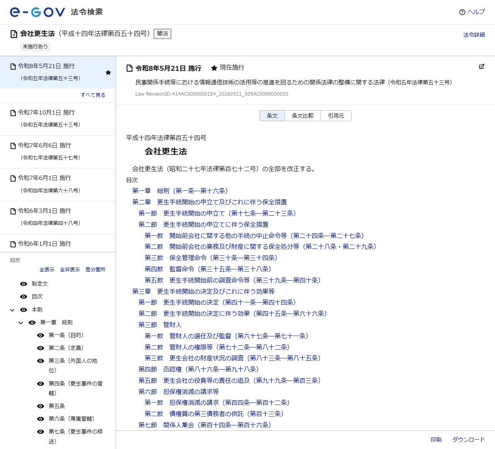Click the star icon beside 現在施行

pos(214,68)
